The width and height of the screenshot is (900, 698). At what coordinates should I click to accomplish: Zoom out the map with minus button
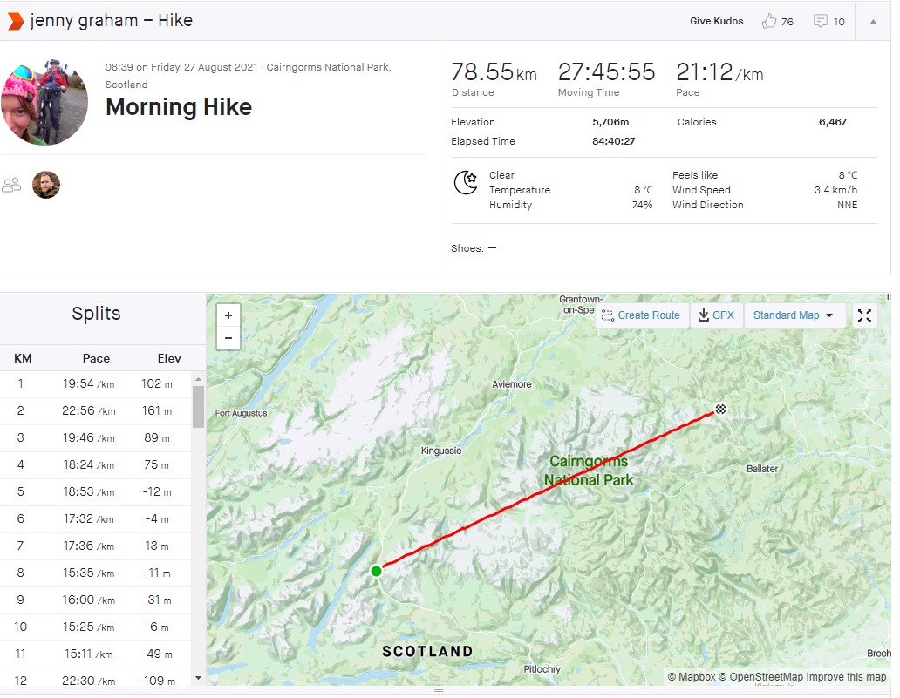pyautogui.click(x=228, y=338)
